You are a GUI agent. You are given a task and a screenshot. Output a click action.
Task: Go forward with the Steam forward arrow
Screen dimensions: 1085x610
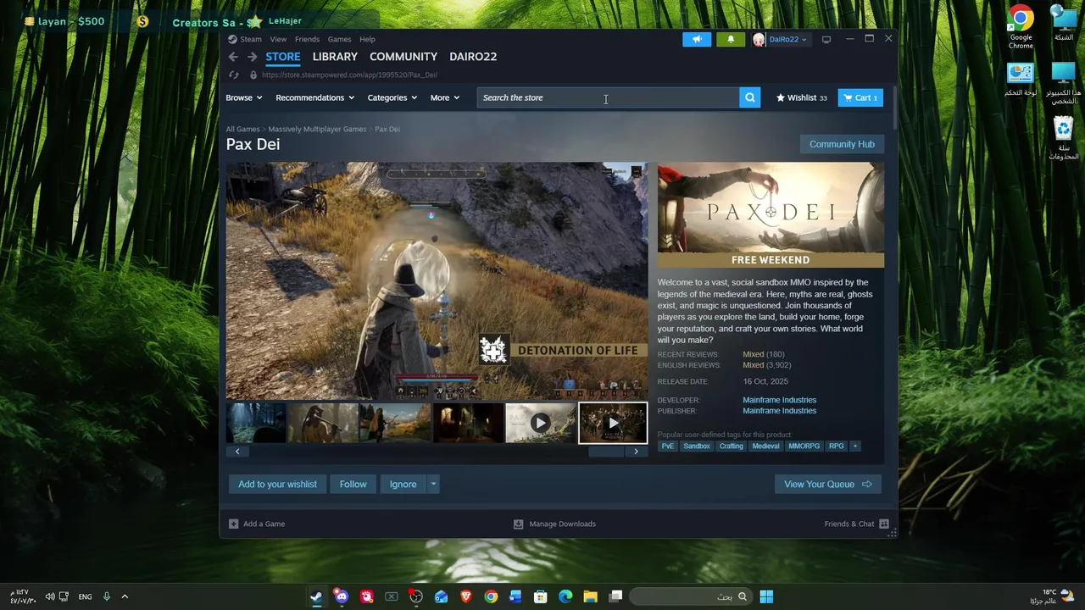click(252, 57)
